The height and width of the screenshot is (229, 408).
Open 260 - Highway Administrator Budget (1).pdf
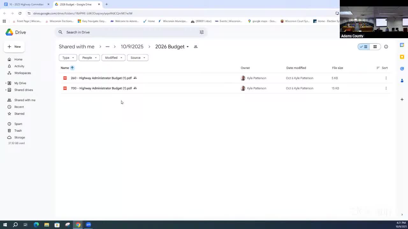coord(101,78)
